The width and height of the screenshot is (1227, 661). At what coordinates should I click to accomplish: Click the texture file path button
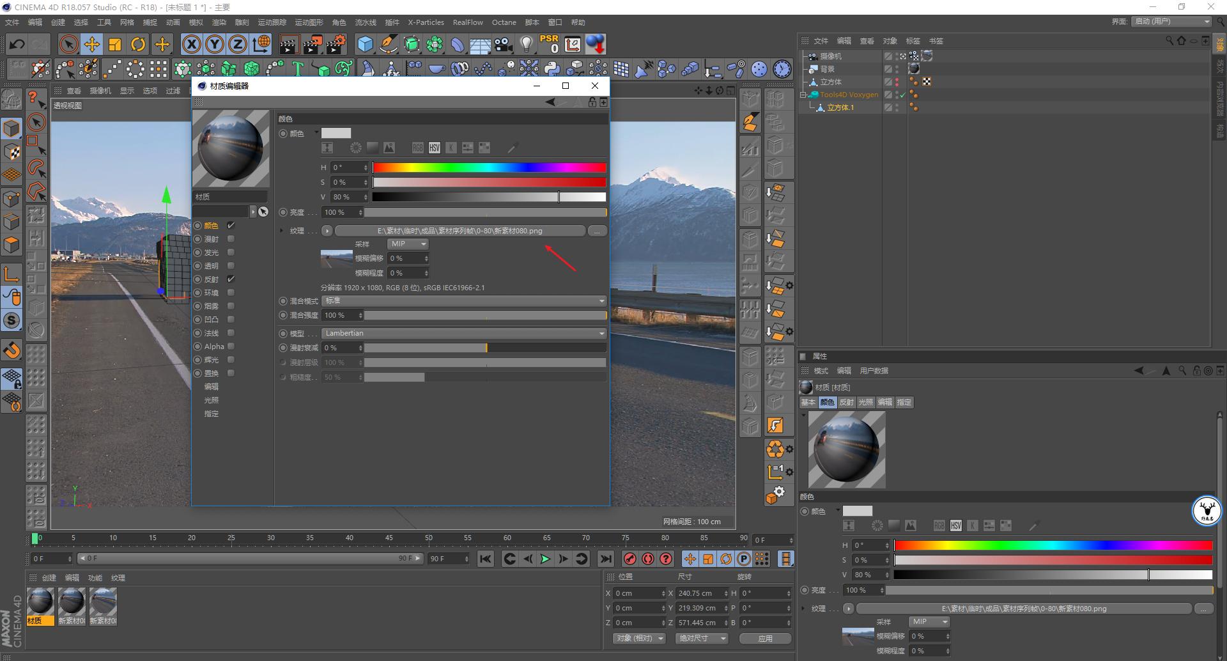(459, 231)
